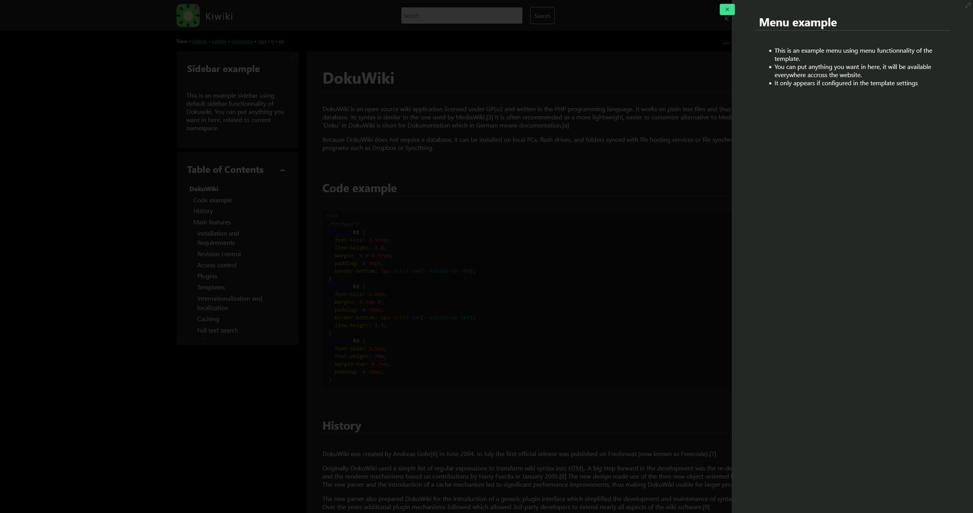Jump to Full text search entry
Viewport: 973px width, 513px height.
[217, 331]
